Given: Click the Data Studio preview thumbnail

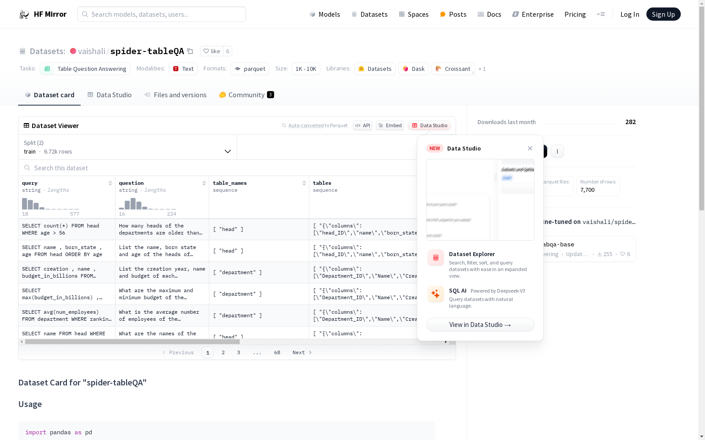Looking at the screenshot, I should click(x=480, y=200).
